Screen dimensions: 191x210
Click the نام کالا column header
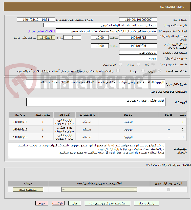128,115
